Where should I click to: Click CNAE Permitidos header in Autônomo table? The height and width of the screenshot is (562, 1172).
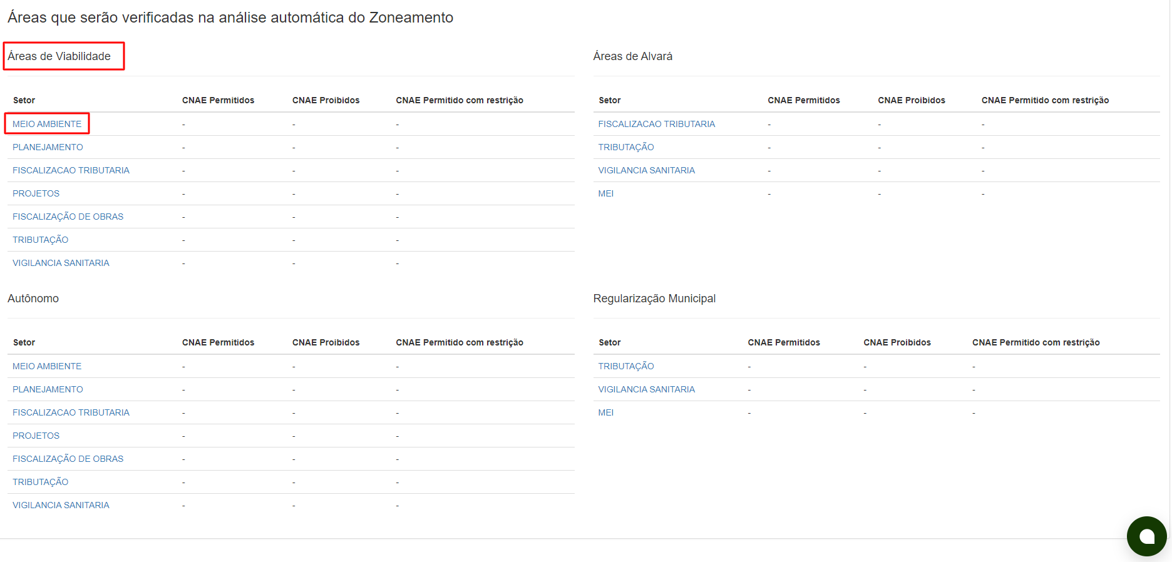pyautogui.click(x=218, y=342)
